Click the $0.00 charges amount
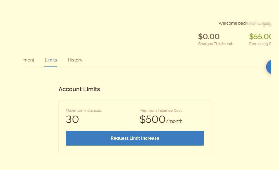This screenshot has height=170, width=279. [x=209, y=36]
